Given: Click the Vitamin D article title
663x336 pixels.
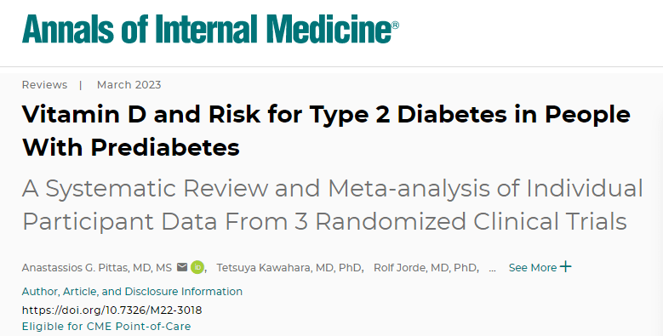Looking at the screenshot, I should [326, 131].
